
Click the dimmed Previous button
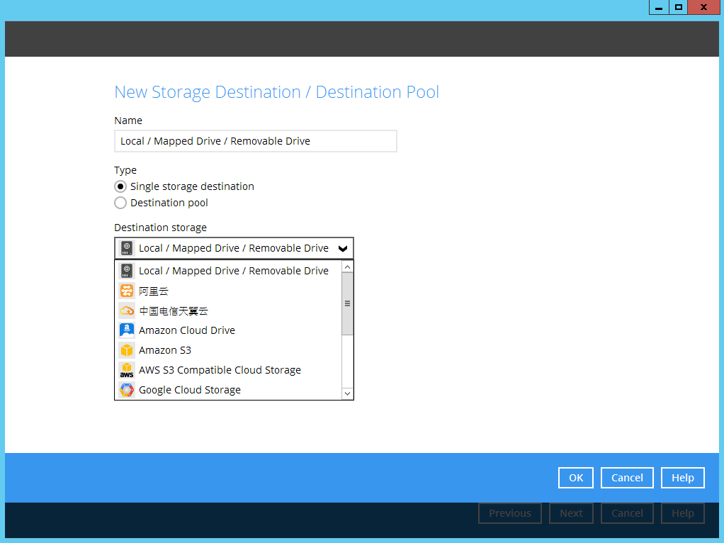point(510,513)
